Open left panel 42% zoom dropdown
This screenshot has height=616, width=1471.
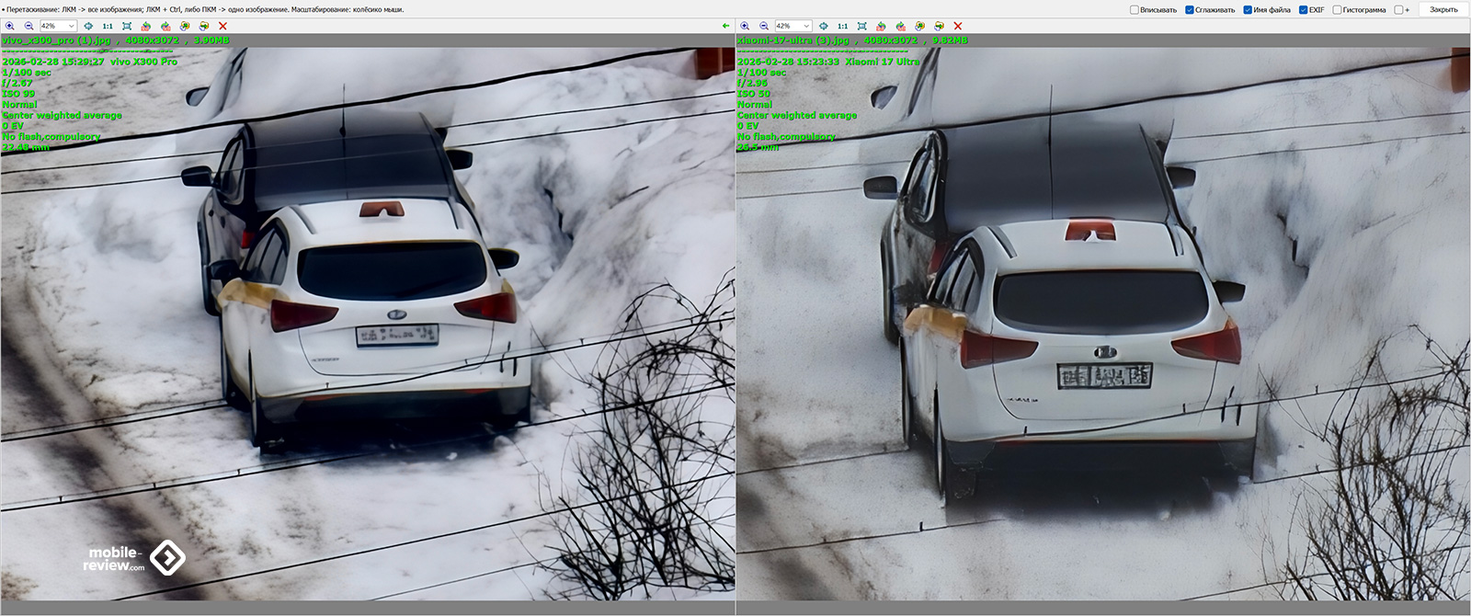[71, 26]
